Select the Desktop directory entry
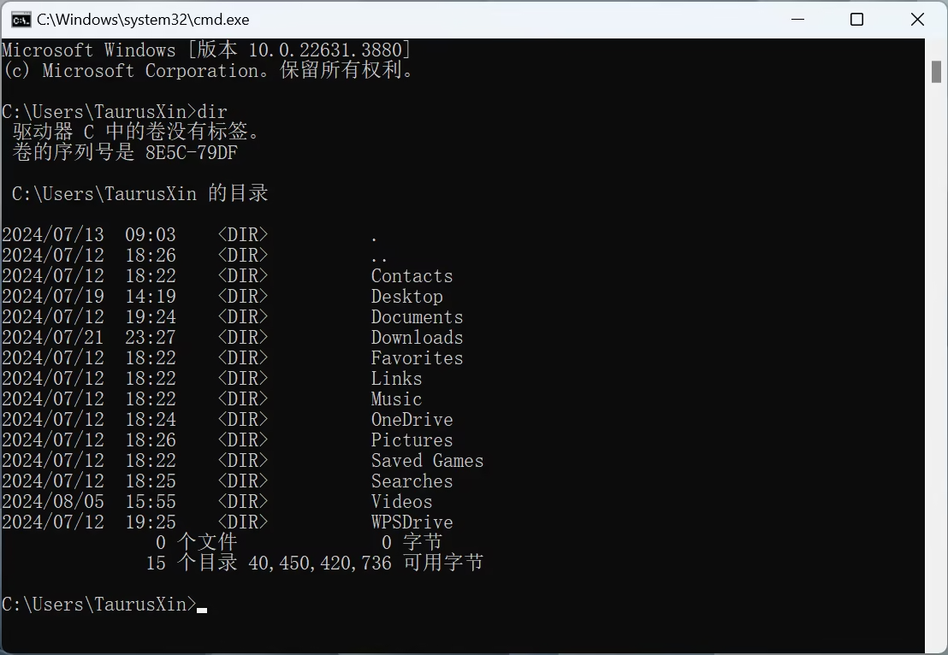The height and width of the screenshot is (655, 948). (x=406, y=296)
